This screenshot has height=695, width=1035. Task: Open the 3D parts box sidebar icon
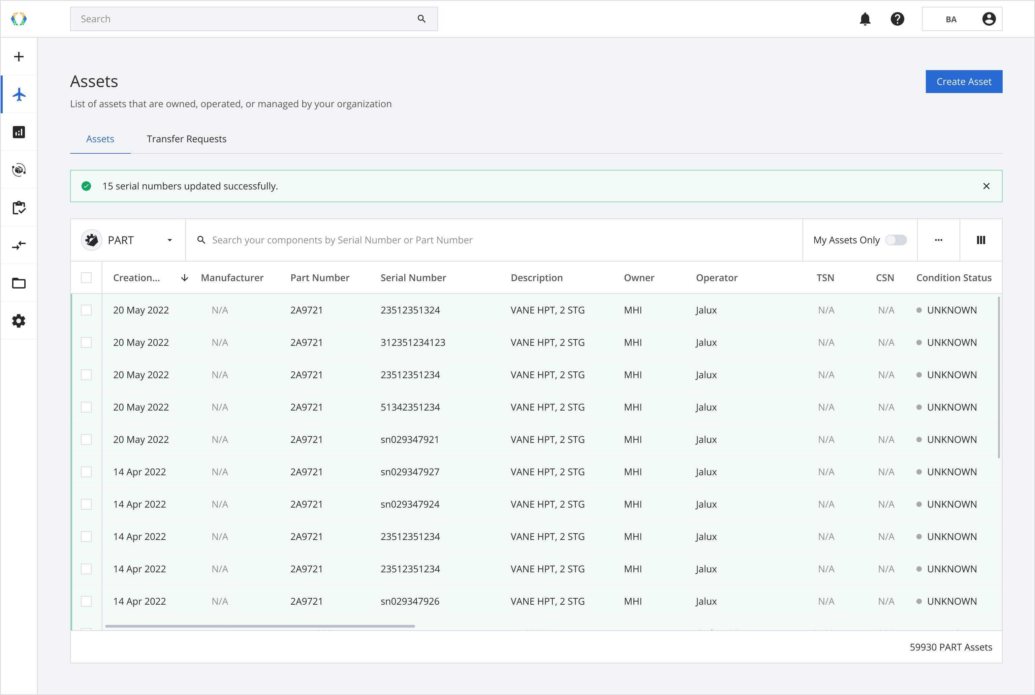(19, 170)
